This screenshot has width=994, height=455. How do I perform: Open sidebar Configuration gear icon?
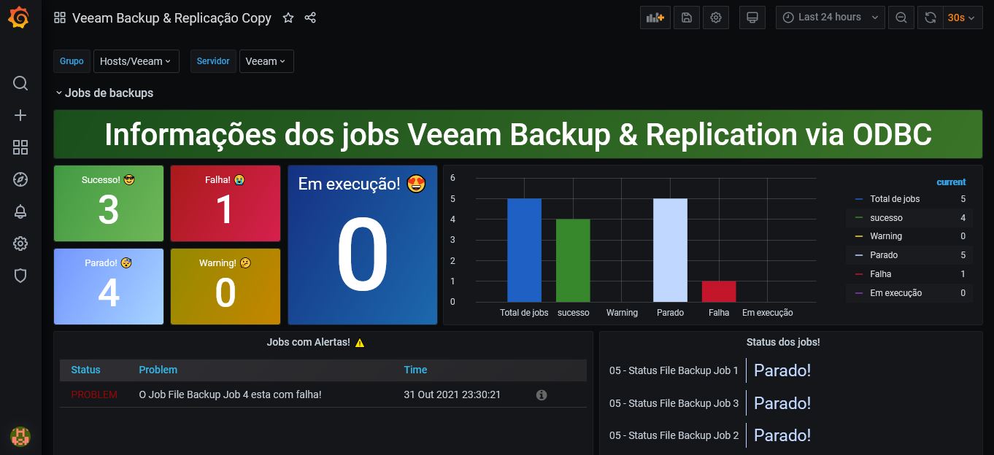20,244
